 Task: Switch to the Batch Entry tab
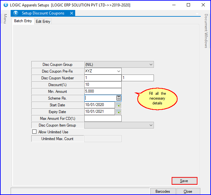23,21
